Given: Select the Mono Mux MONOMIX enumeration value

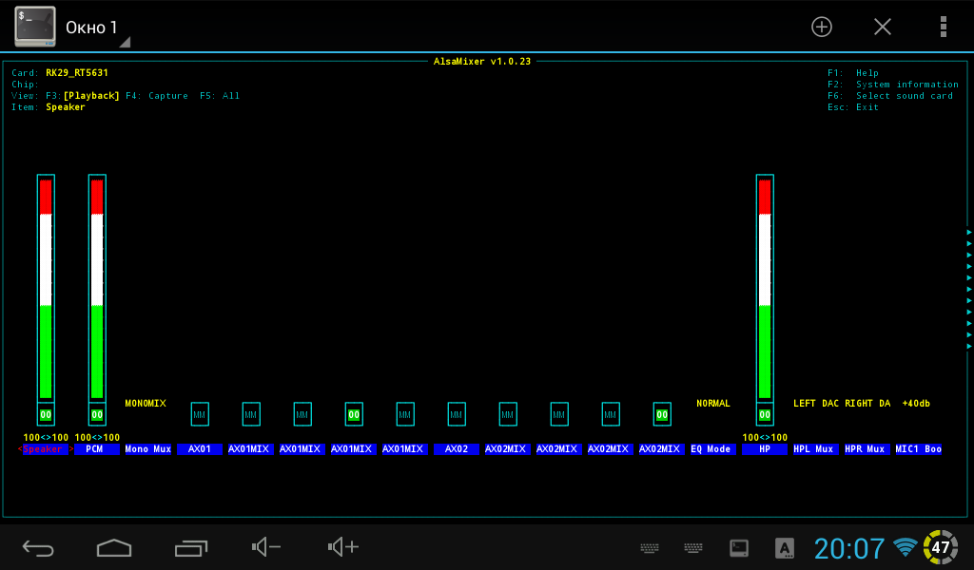Looking at the screenshot, I should click(x=146, y=404).
